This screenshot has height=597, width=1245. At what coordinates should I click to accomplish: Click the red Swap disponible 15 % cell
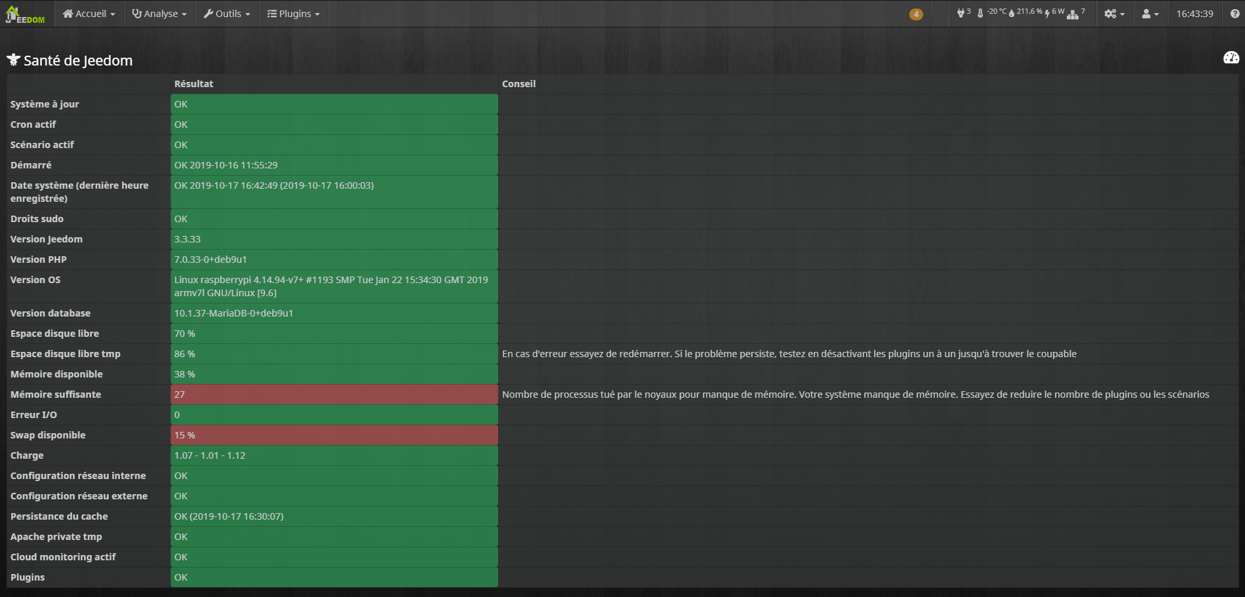tap(334, 435)
